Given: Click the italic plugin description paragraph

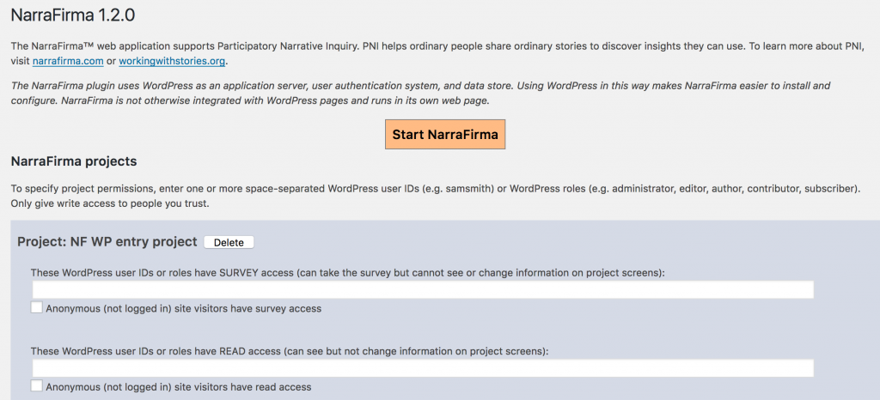Looking at the screenshot, I should coord(421,94).
